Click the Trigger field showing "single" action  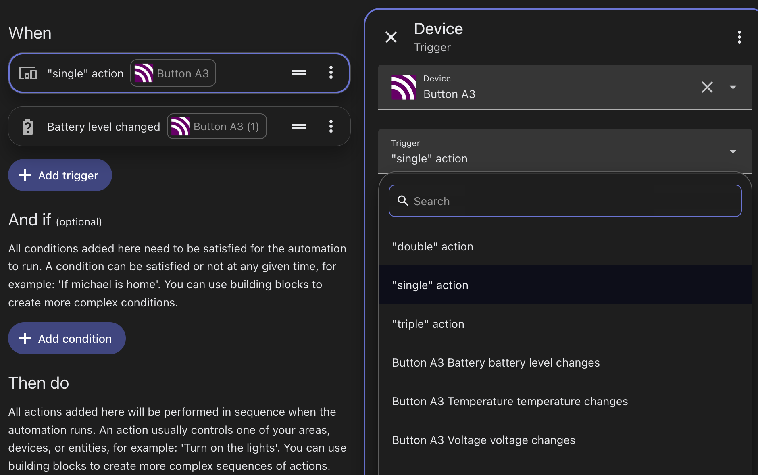pyautogui.click(x=565, y=151)
